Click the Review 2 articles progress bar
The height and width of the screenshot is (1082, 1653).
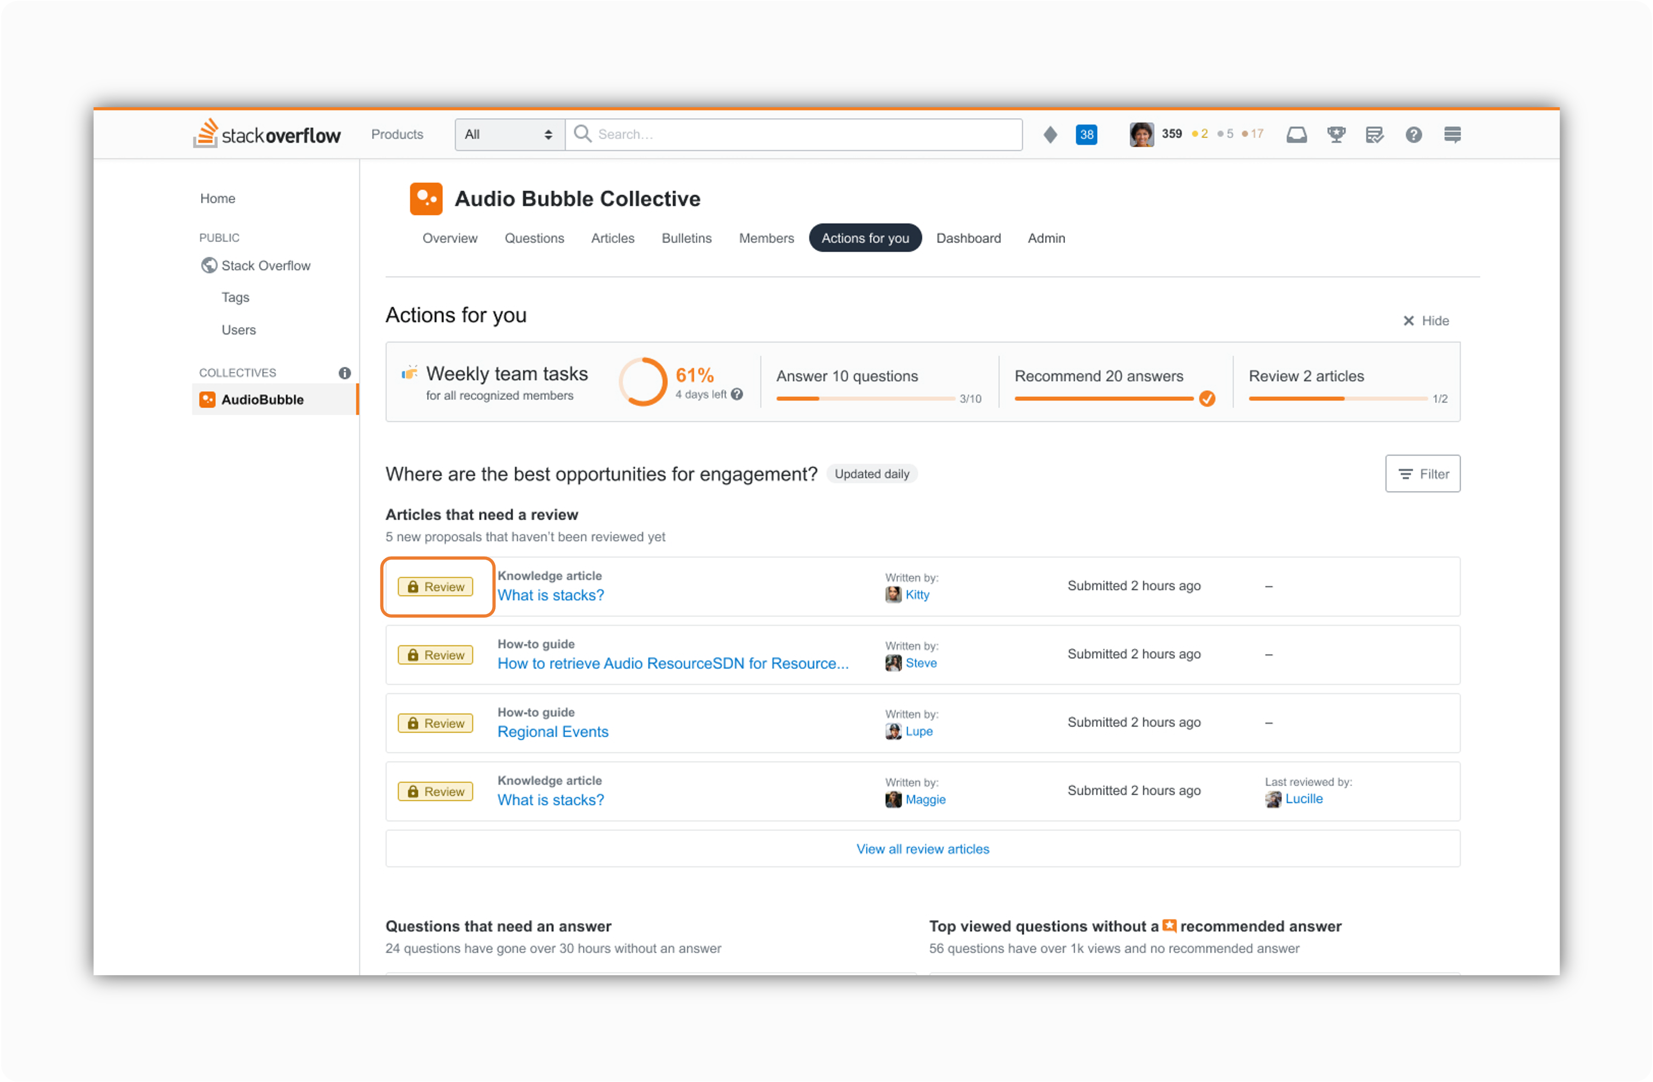[1338, 399]
